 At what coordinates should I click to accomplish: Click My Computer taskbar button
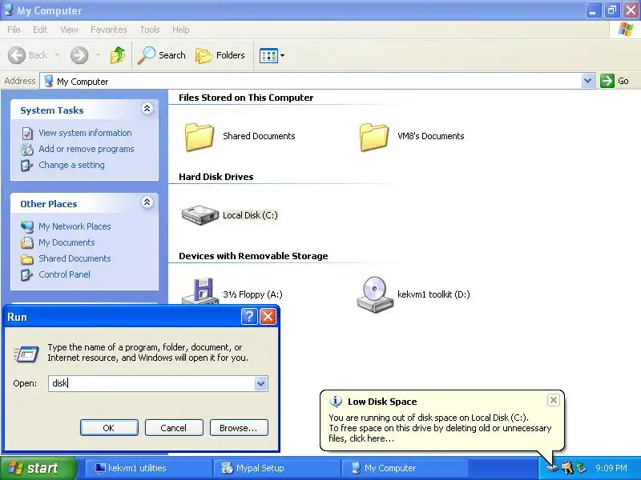coord(405,468)
